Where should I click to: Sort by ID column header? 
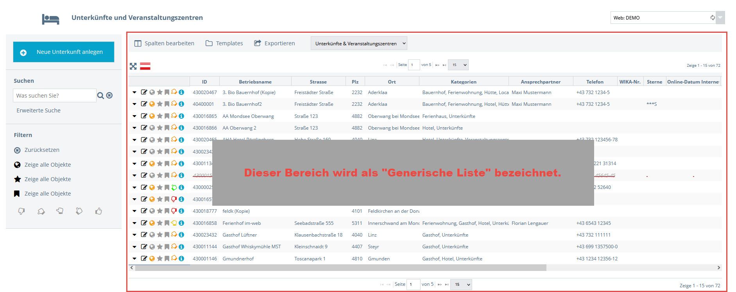coord(204,82)
